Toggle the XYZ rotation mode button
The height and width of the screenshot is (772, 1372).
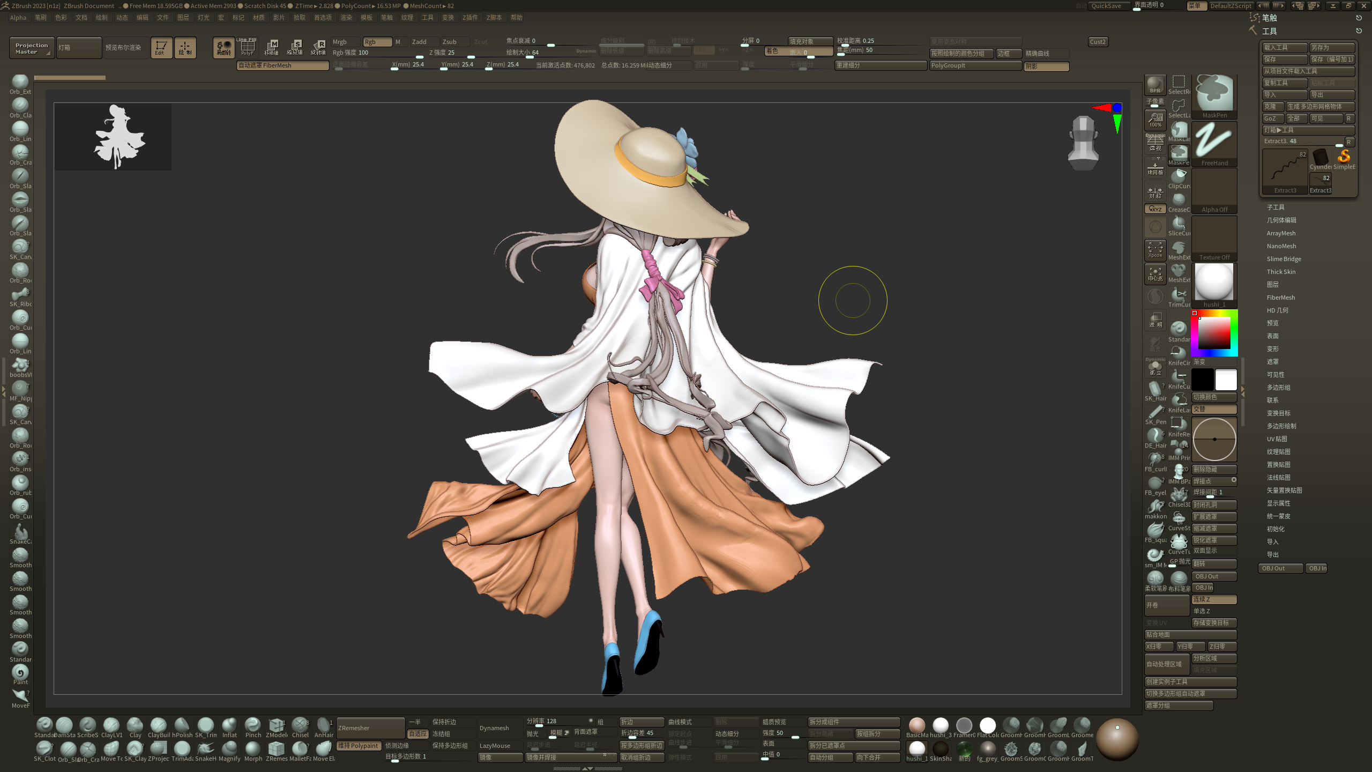click(x=1155, y=209)
